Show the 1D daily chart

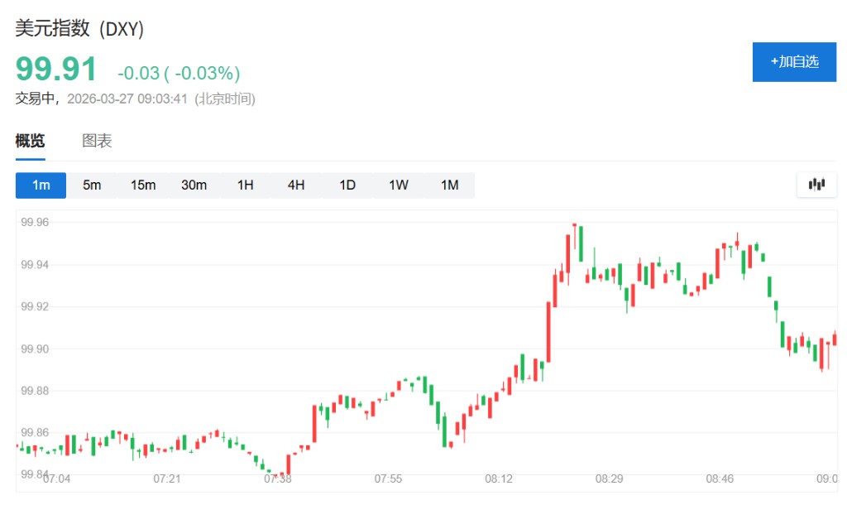pos(347,185)
